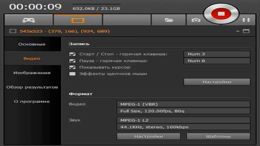Click the MPEG-1 (VBR) video codec field
This screenshot has width=260, height=146.
click(183, 104)
